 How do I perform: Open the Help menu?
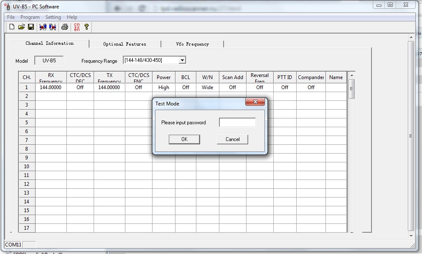coord(72,17)
